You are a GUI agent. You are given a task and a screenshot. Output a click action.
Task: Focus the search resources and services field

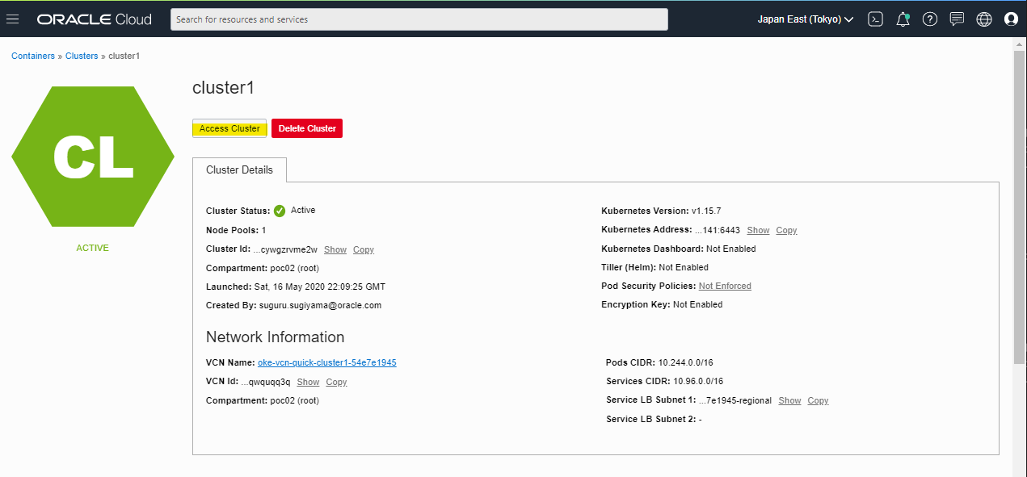click(419, 19)
